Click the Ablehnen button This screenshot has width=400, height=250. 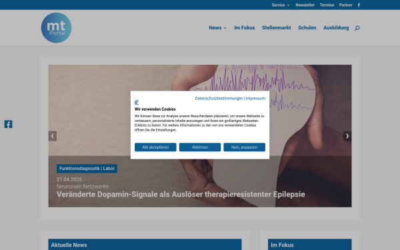200,147
